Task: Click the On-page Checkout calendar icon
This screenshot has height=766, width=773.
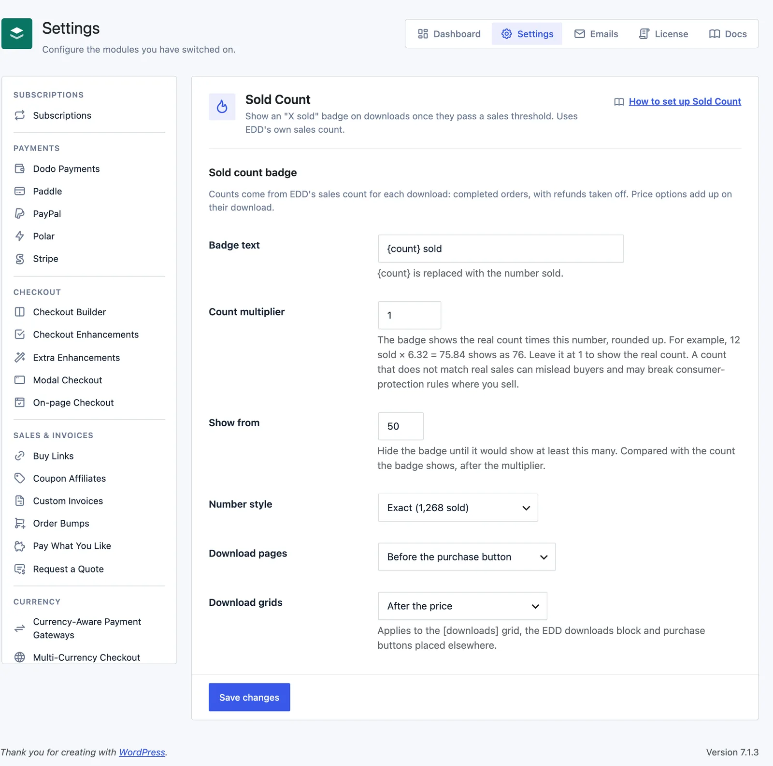Action: point(20,403)
